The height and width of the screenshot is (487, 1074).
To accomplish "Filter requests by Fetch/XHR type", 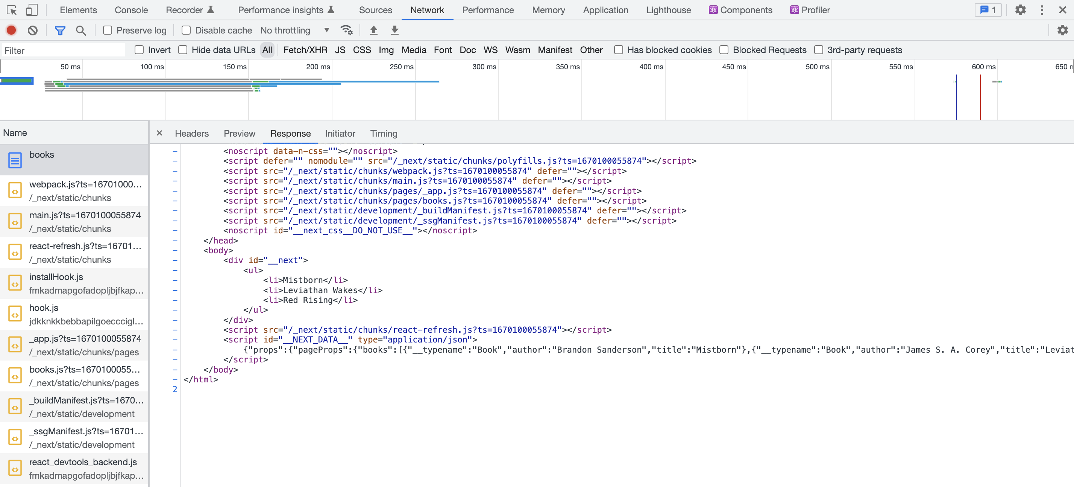I will click(305, 50).
